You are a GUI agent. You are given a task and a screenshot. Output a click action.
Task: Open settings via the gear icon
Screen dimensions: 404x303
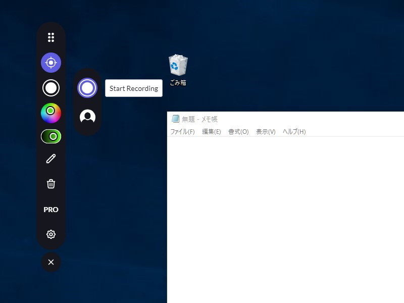(50, 234)
